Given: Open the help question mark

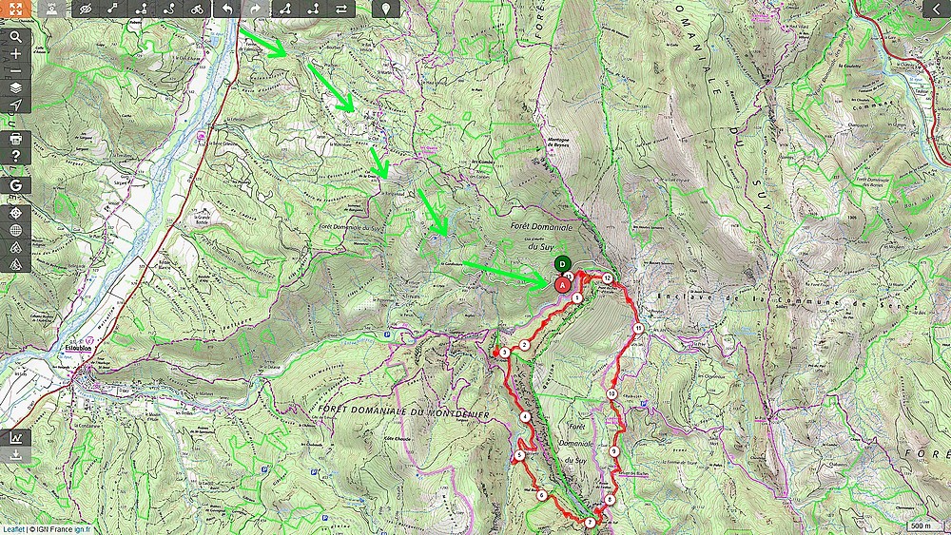Looking at the screenshot, I should coord(16,156).
